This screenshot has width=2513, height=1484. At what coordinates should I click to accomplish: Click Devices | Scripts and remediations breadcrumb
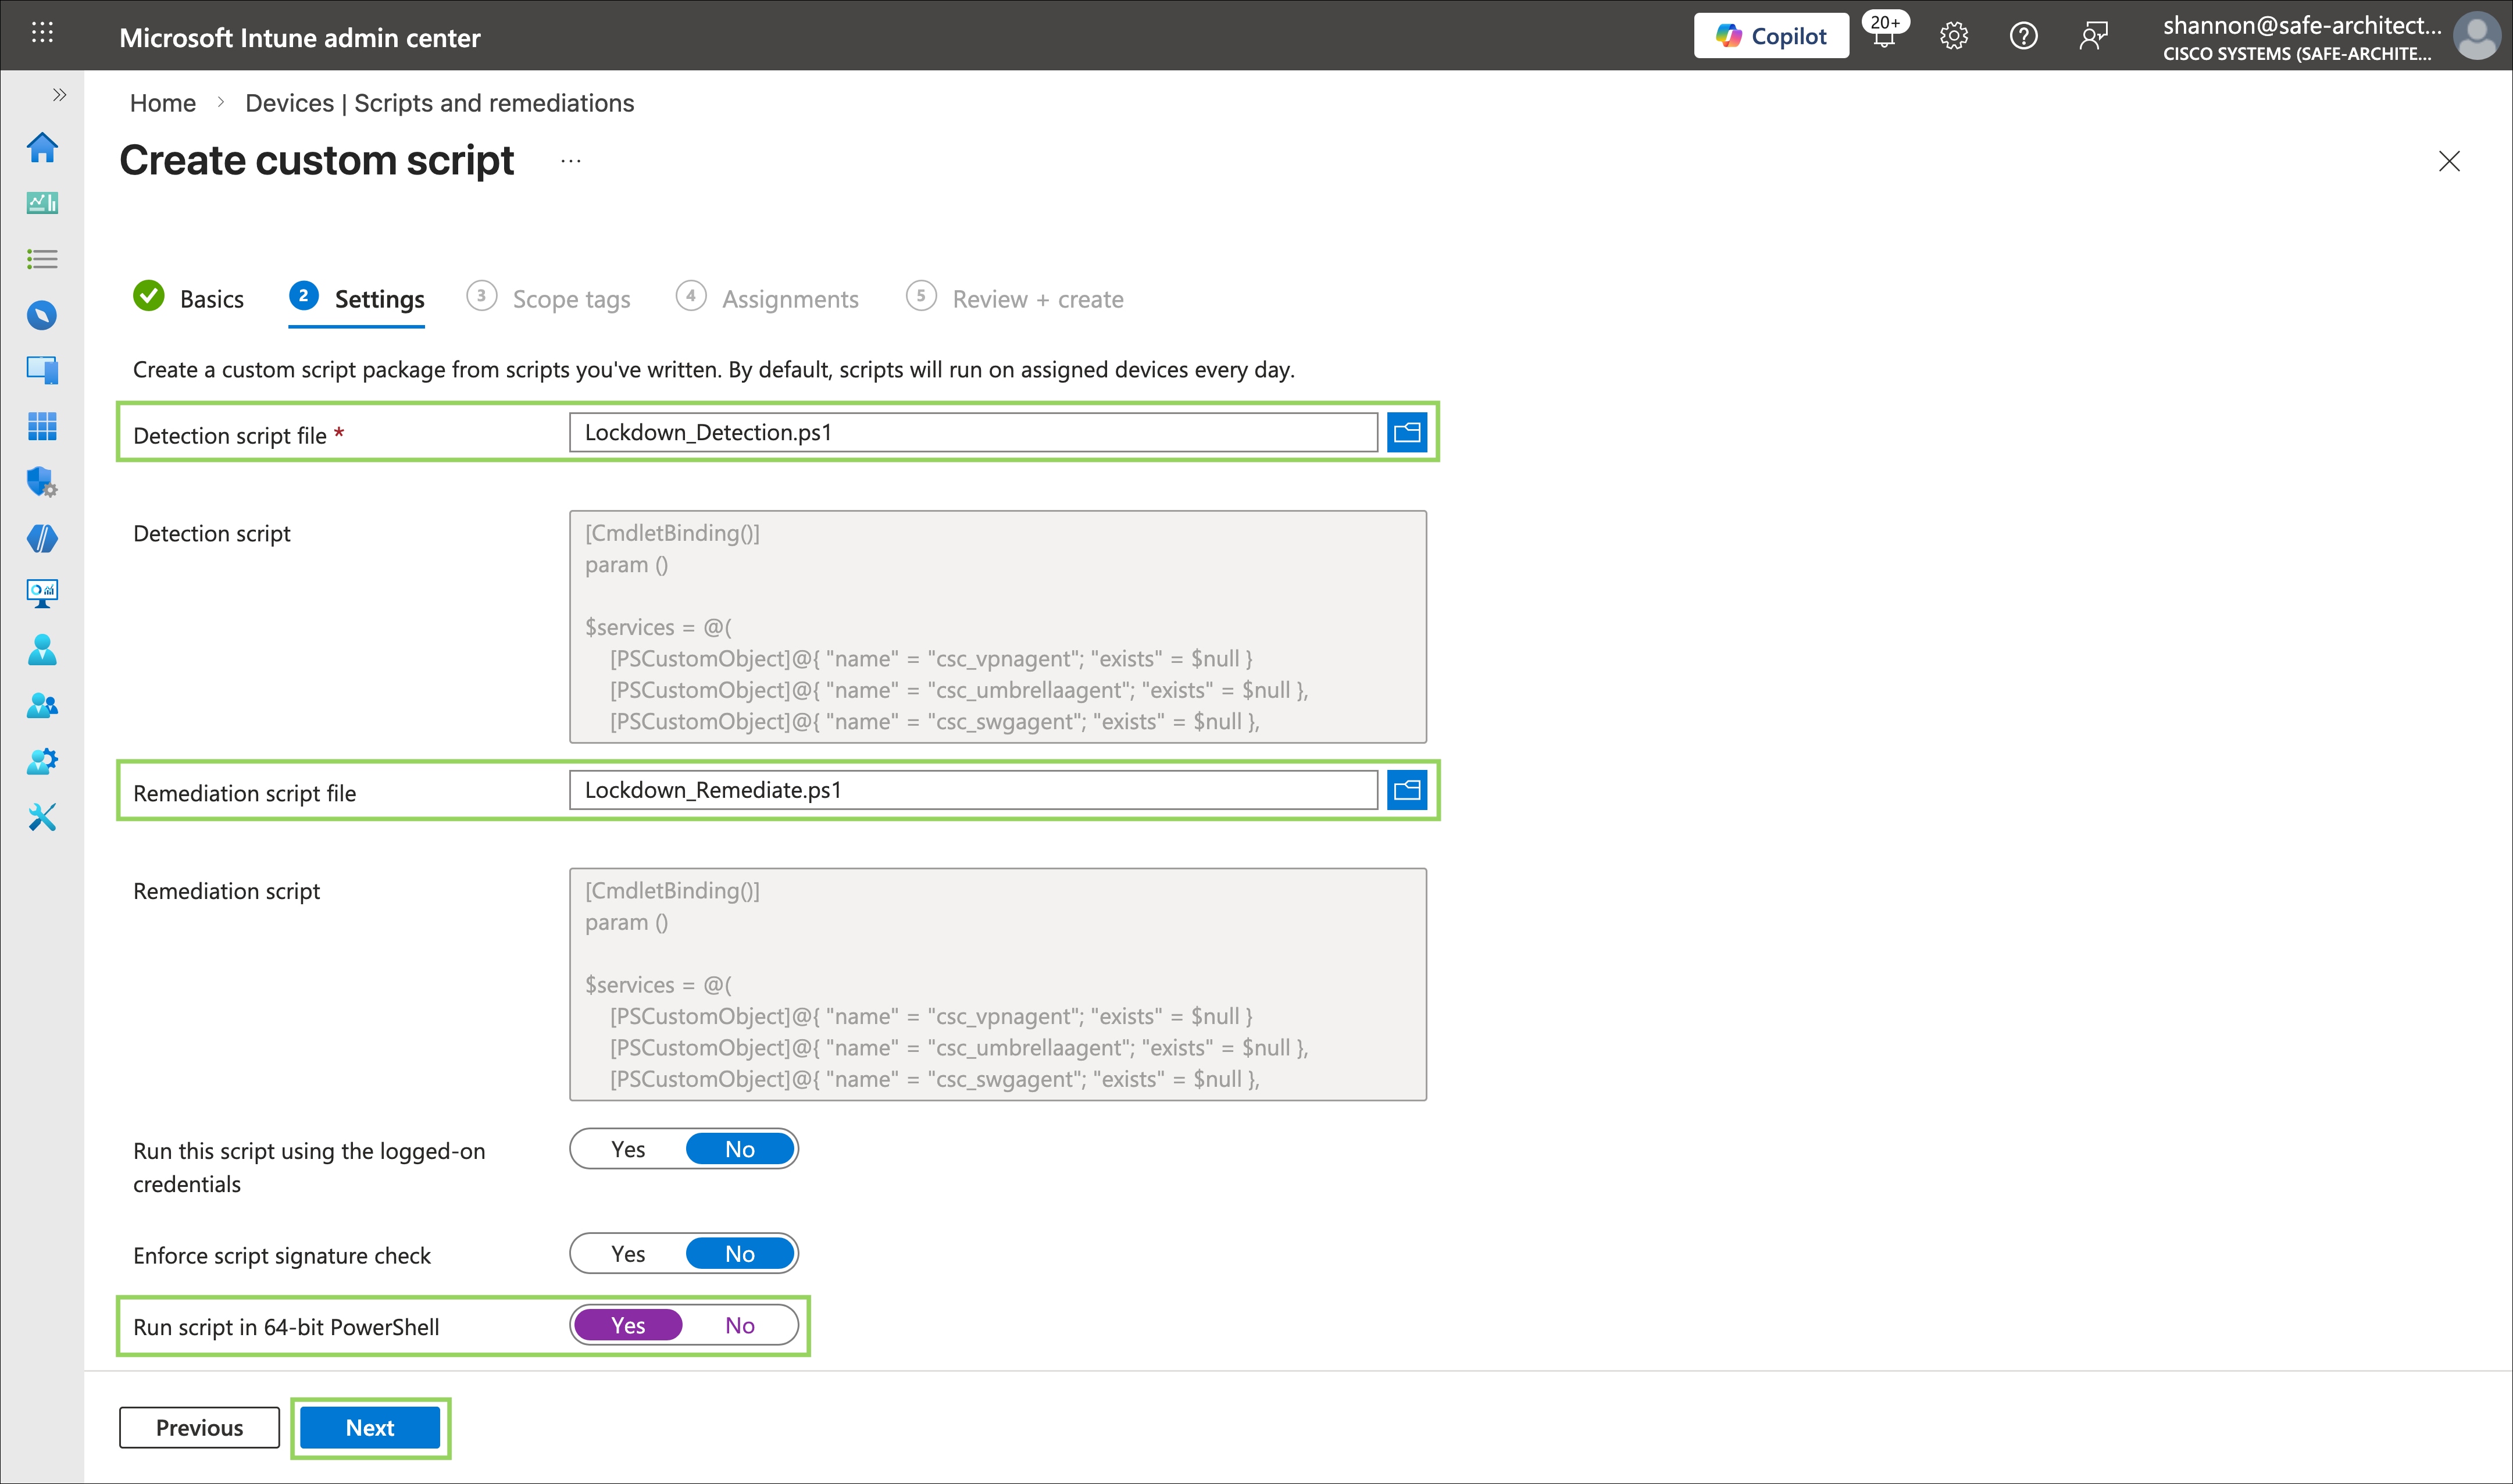tap(440, 103)
